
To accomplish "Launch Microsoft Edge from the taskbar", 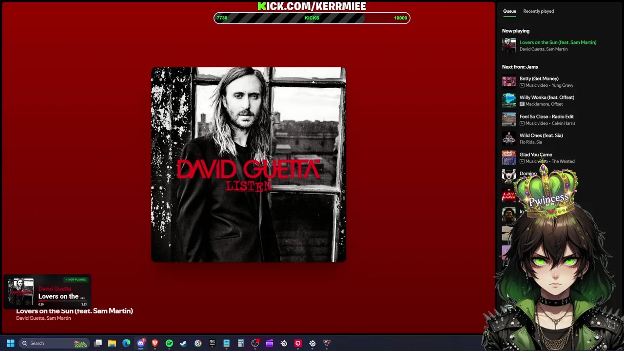I will (126, 343).
